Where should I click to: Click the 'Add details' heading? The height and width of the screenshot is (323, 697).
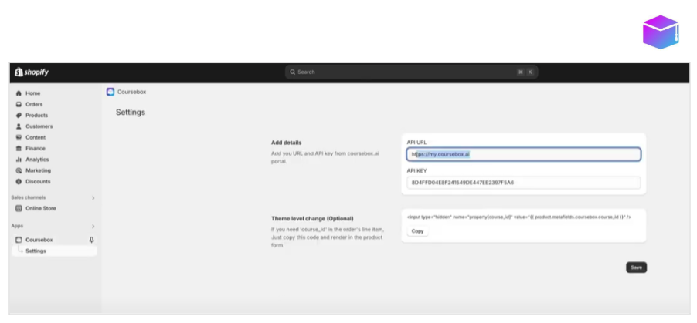pos(286,143)
